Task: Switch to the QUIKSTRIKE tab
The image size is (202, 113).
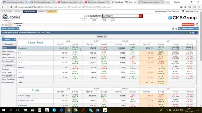Action: (x=7, y=12)
